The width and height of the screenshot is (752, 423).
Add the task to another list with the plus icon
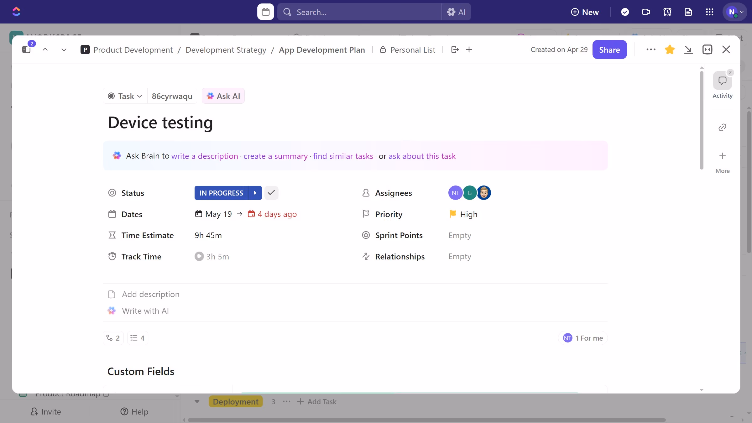coord(469,50)
